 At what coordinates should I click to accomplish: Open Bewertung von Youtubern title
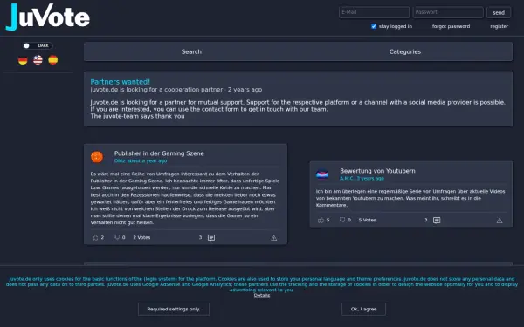coord(377,171)
